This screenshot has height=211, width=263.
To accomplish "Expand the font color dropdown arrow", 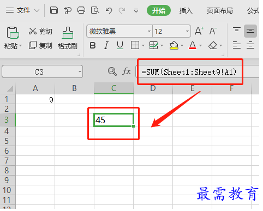I will click(x=200, y=45).
